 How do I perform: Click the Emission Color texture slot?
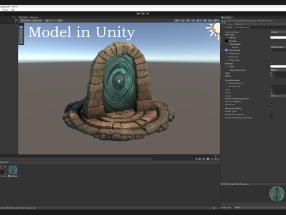pos(226,67)
